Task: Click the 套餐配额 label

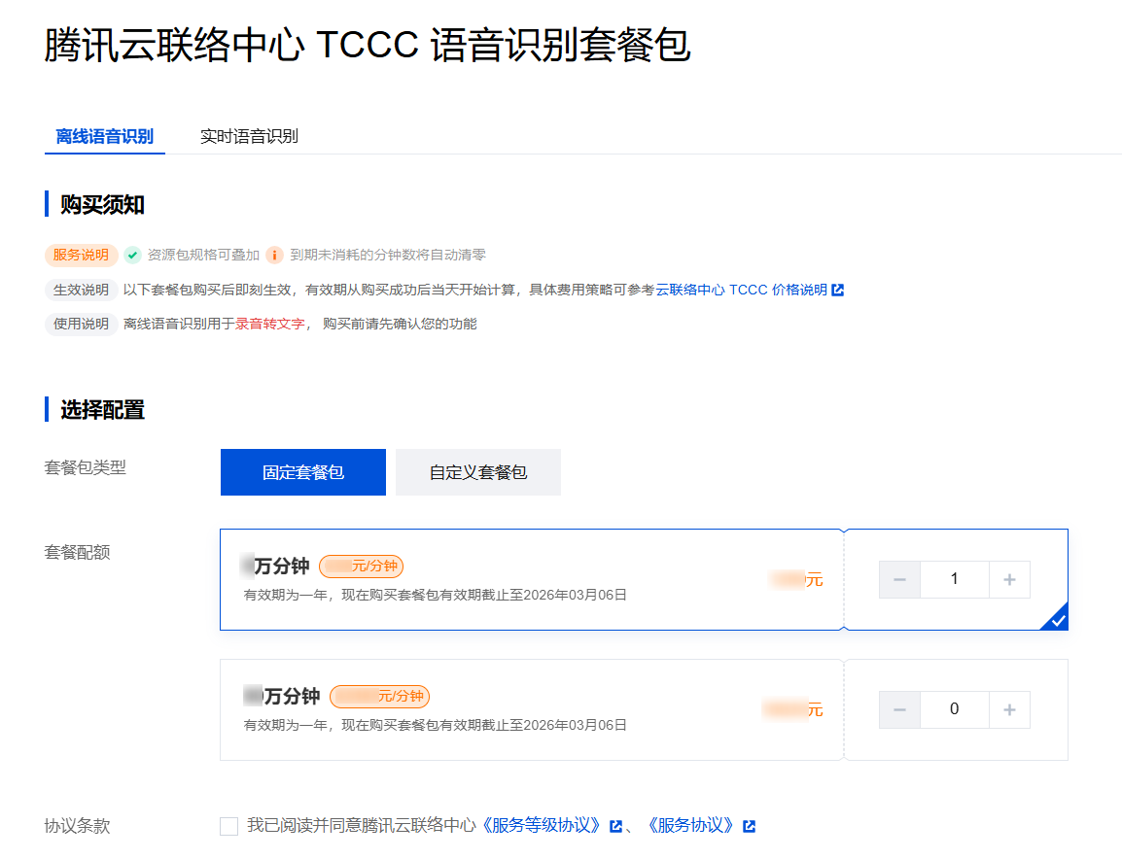Action: (x=77, y=552)
